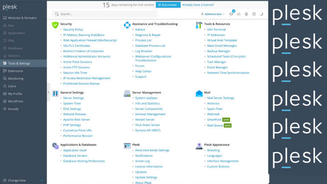This screenshot has width=327, height=184.
Task: Click the Mail envelope section icon
Action: pyautogui.click(x=199, y=93)
